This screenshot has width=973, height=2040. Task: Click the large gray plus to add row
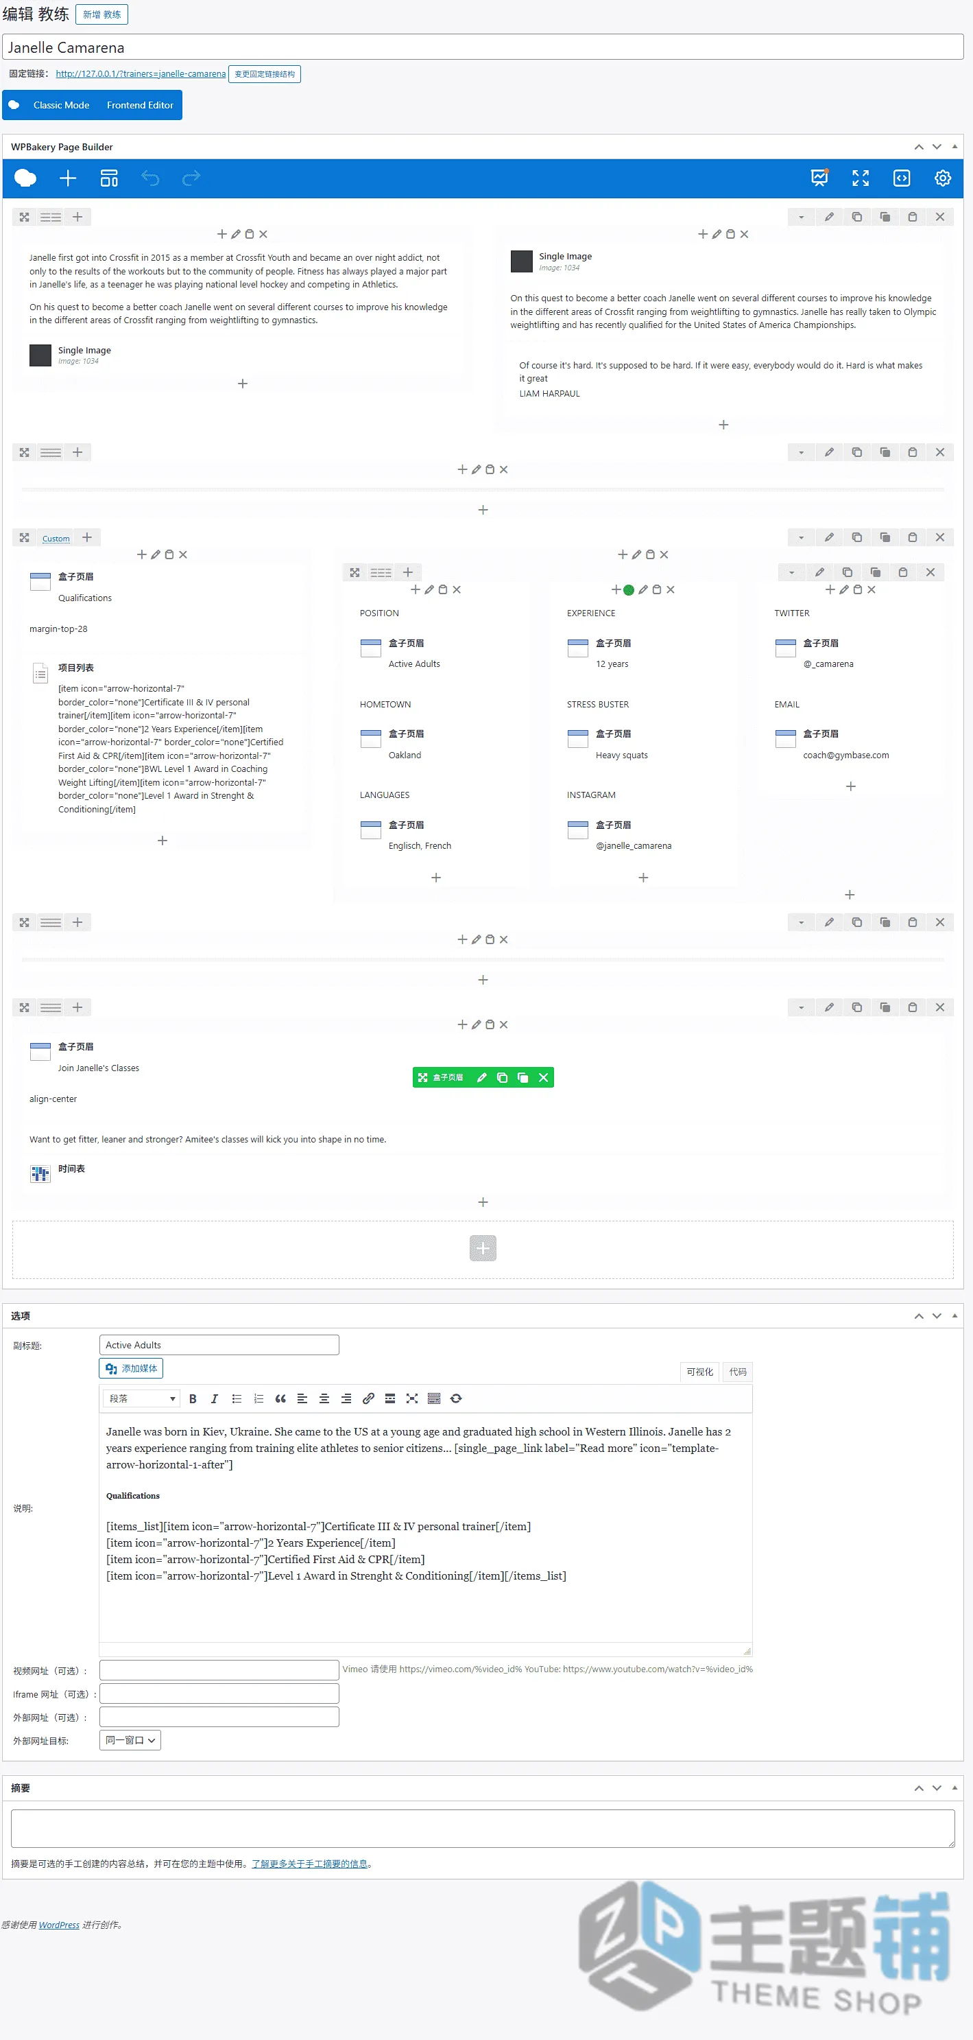[483, 1248]
